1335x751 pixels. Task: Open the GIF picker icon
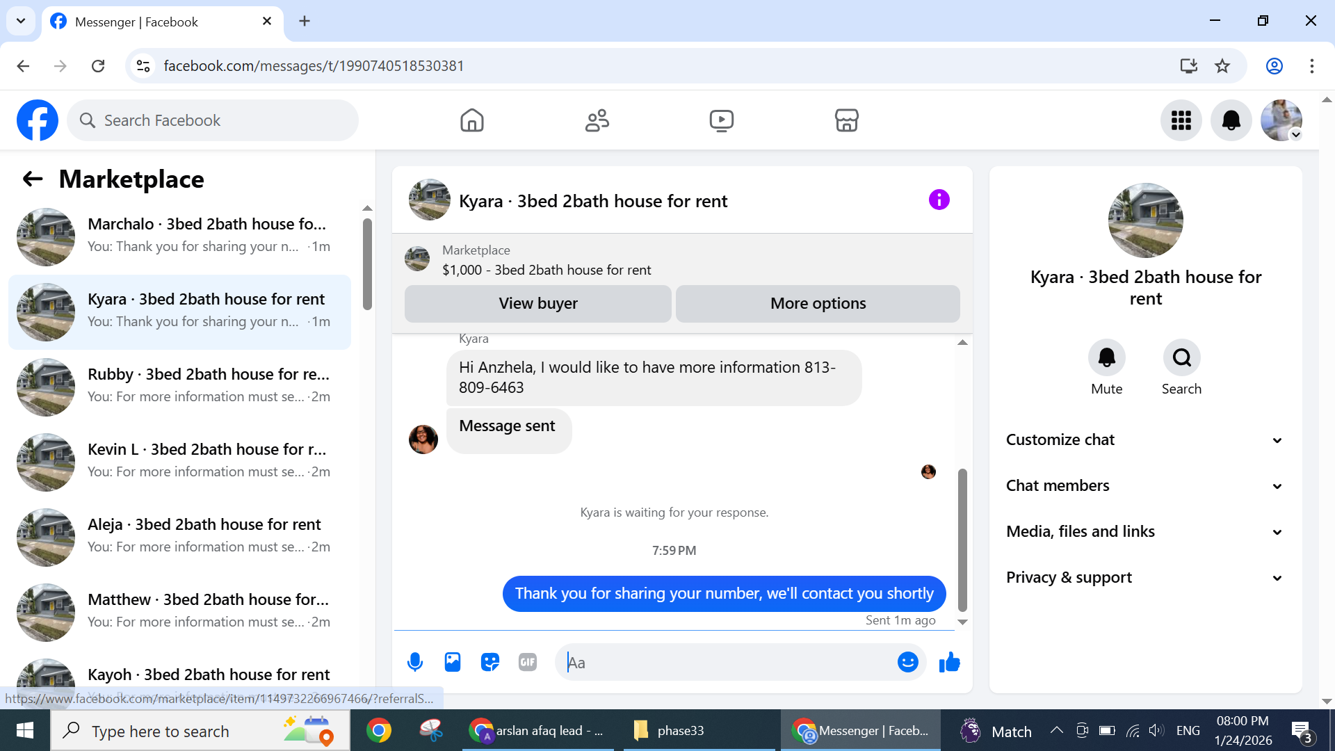(528, 662)
